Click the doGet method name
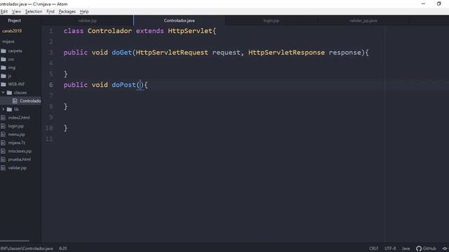This screenshot has height=252, width=449. [121, 52]
